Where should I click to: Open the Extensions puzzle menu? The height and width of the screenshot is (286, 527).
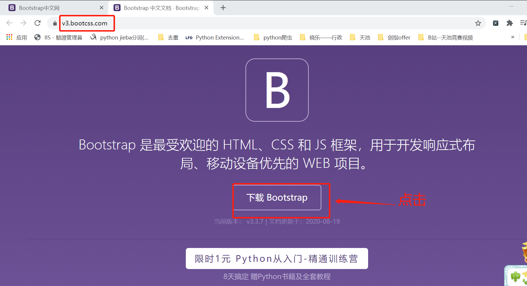[510, 23]
